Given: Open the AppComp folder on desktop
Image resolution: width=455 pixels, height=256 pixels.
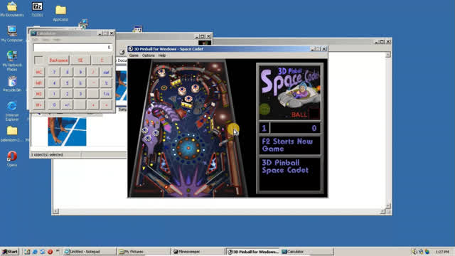Looking at the screenshot, I should 60,14.
